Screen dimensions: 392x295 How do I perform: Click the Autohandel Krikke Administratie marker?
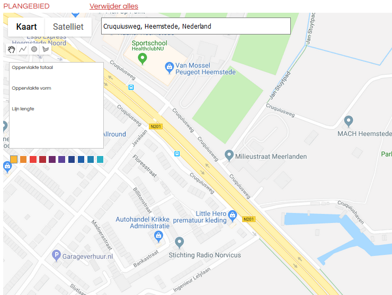pos(158,237)
